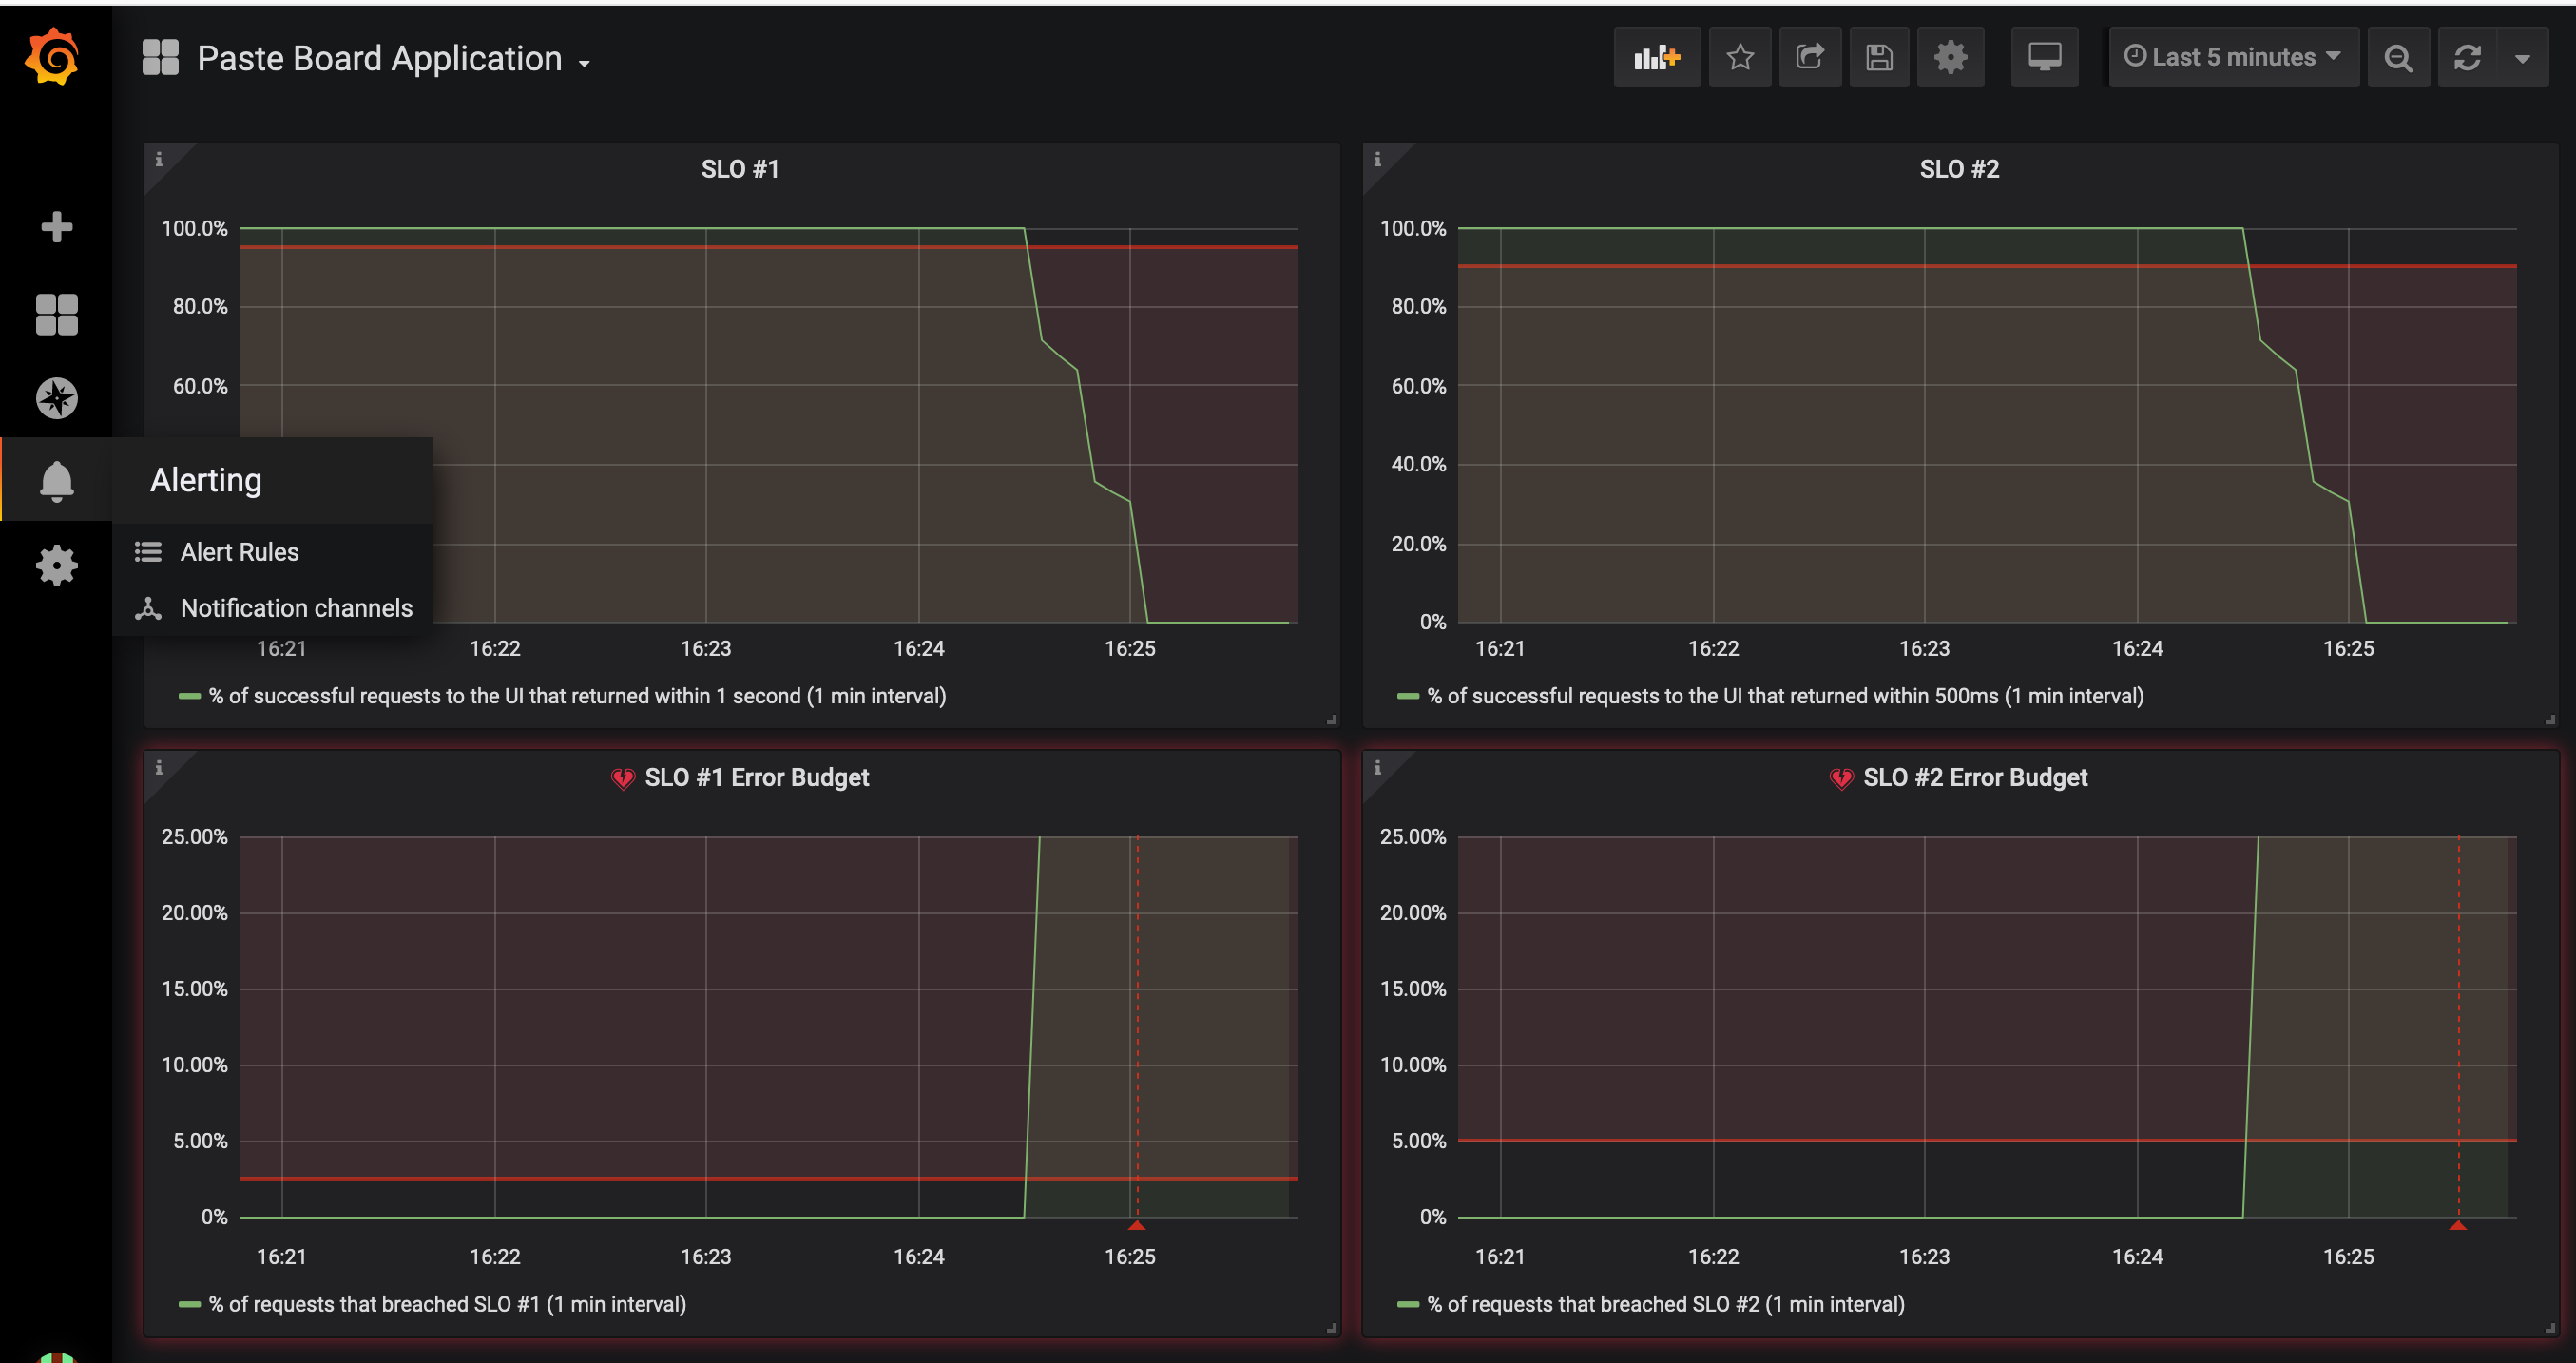Screen dimensions: 2576x1363
Task: Select Notification channels menu entry
Action: click(296, 608)
